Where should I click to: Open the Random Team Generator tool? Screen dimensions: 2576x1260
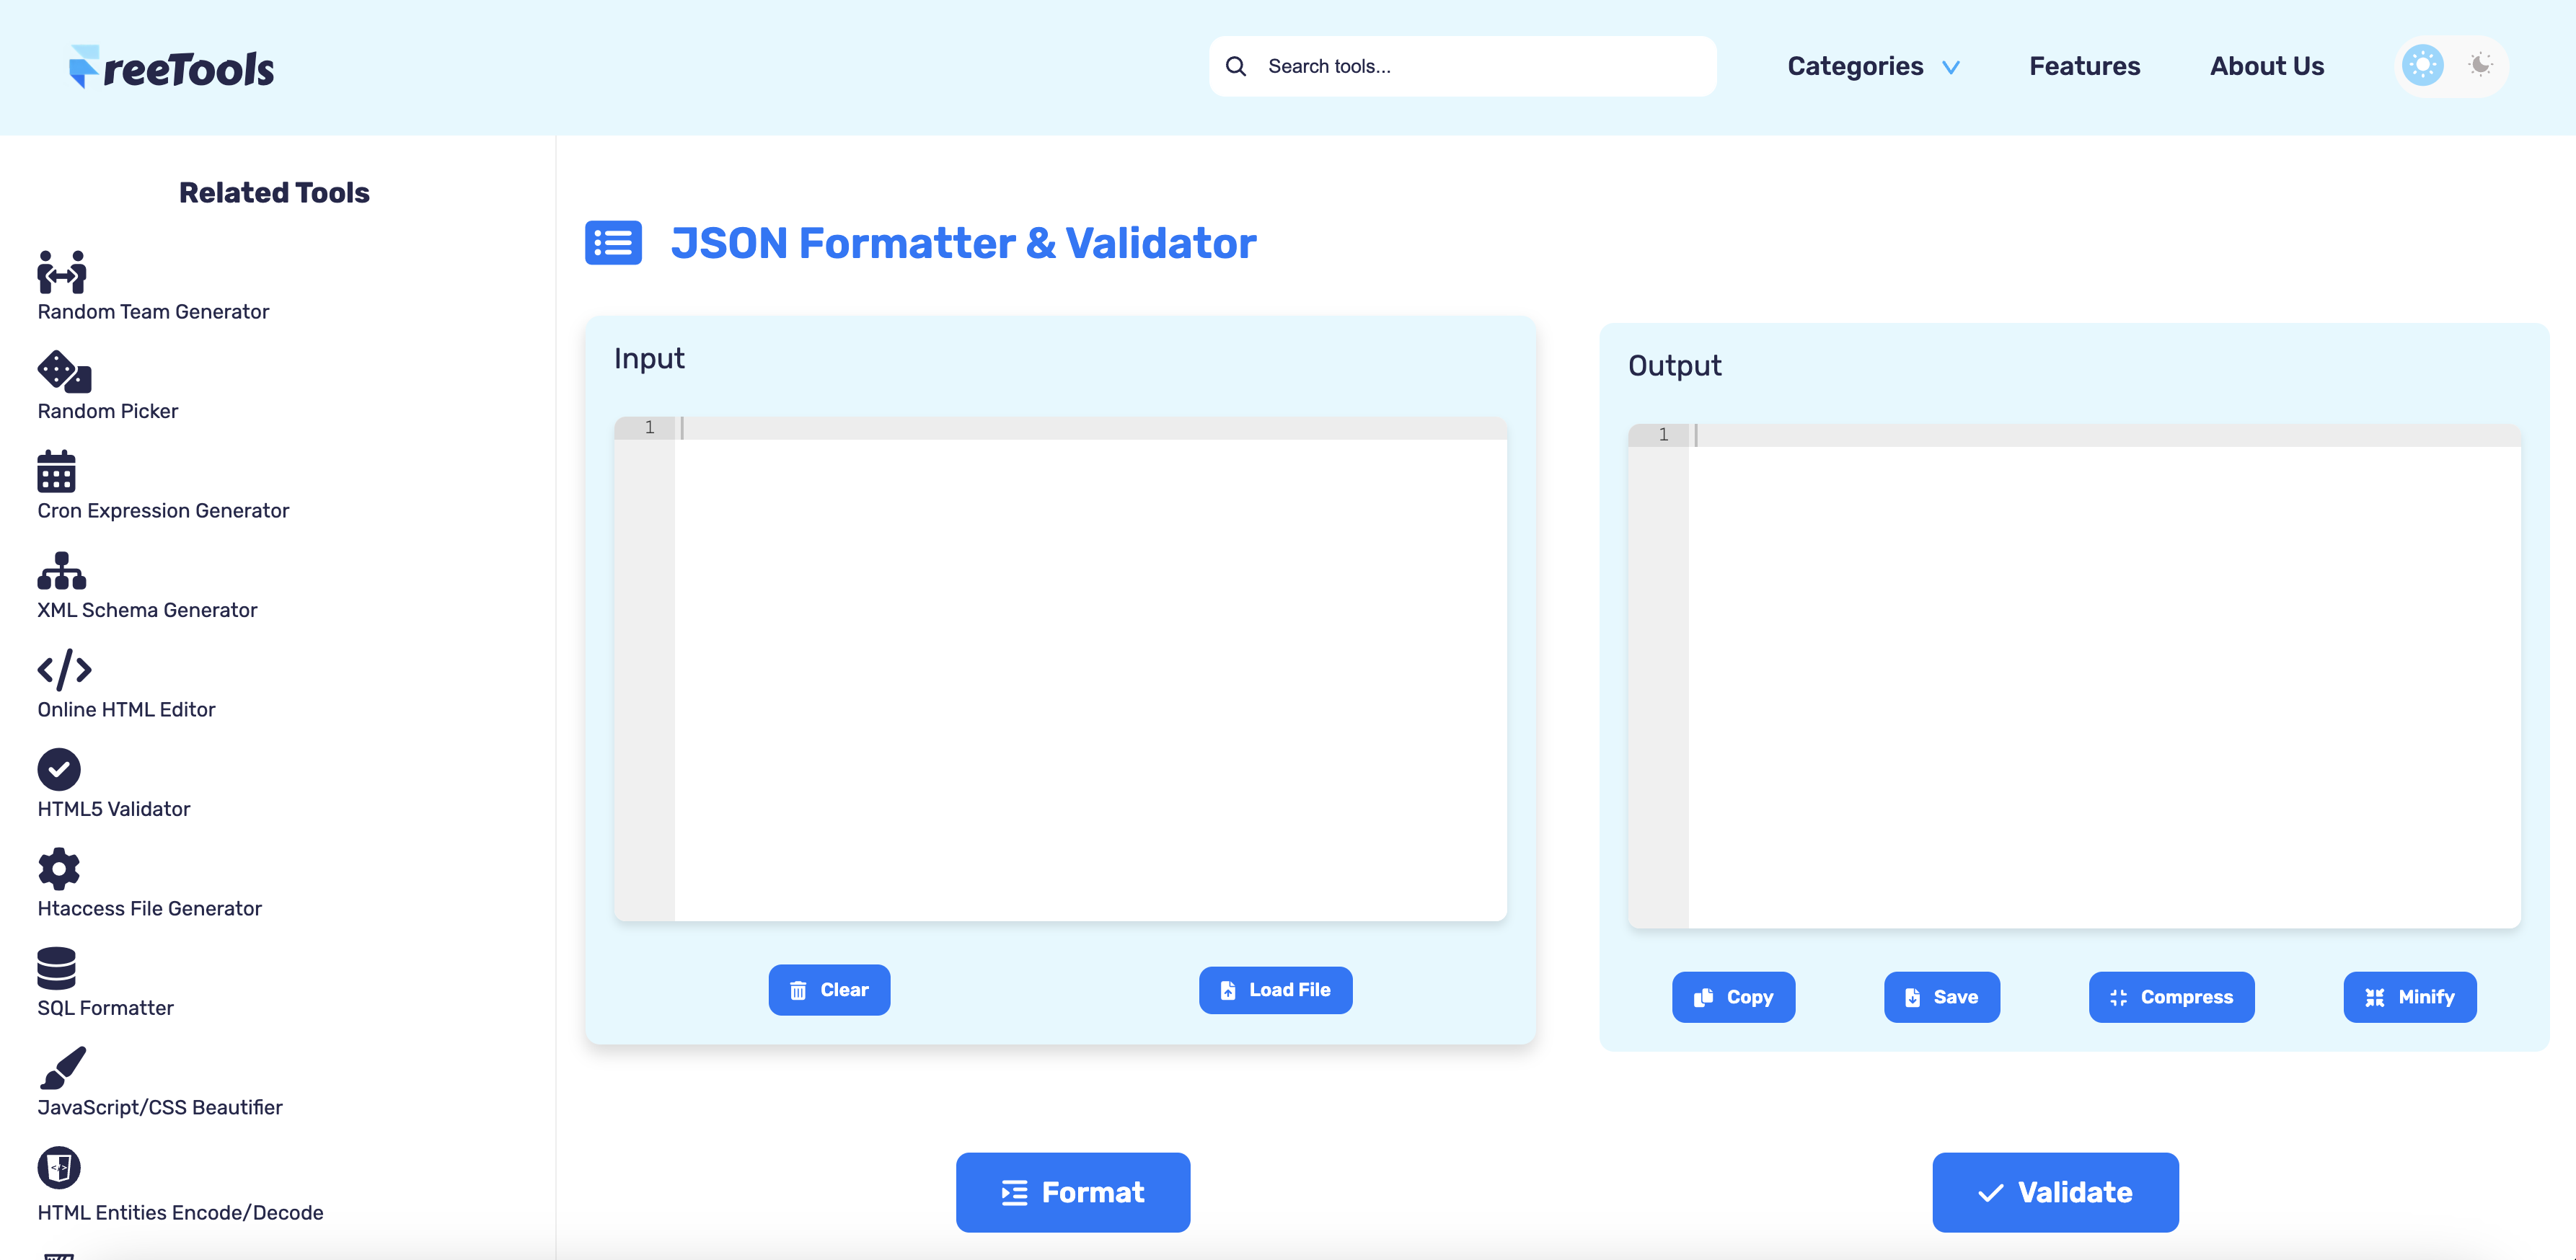60,272
